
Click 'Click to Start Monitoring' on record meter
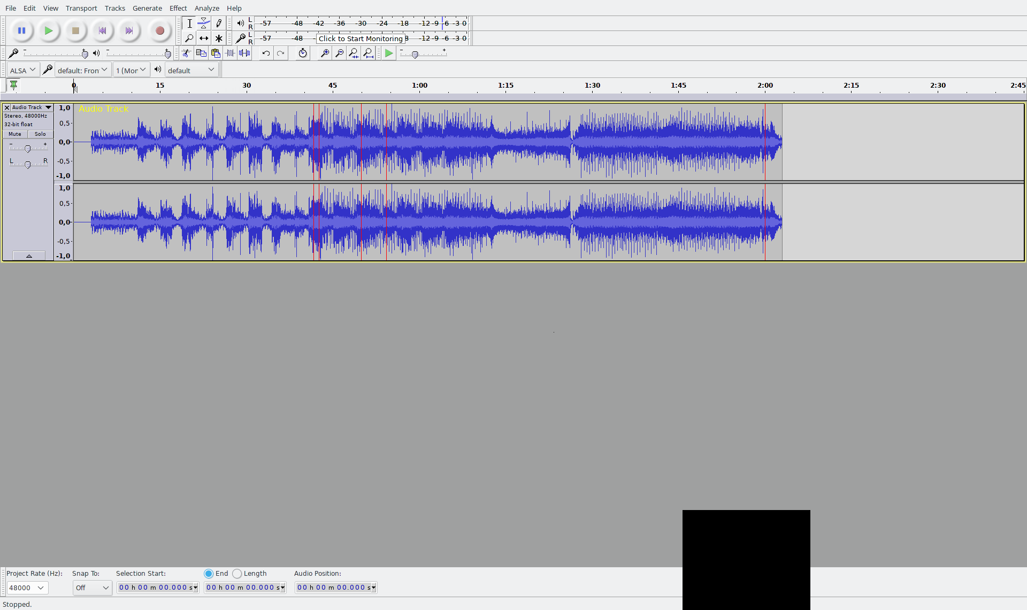tap(361, 38)
